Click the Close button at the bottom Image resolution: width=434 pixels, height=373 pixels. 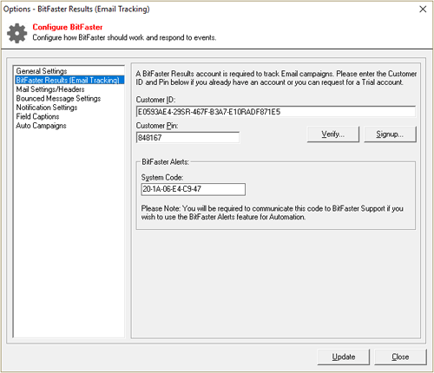point(400,357)
